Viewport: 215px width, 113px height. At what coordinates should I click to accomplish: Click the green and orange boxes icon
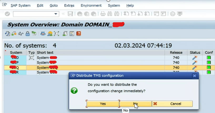[x=14, y=34]
